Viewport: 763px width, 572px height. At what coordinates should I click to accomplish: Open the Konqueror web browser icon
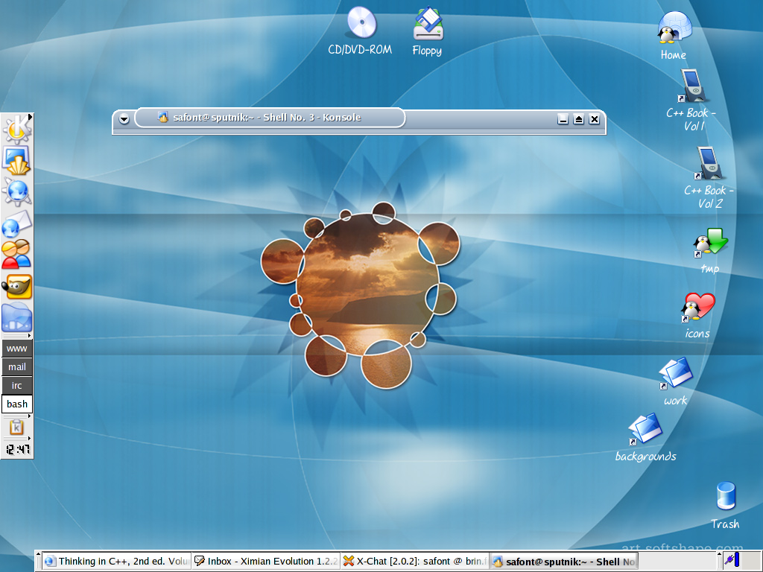click(16, 191)
